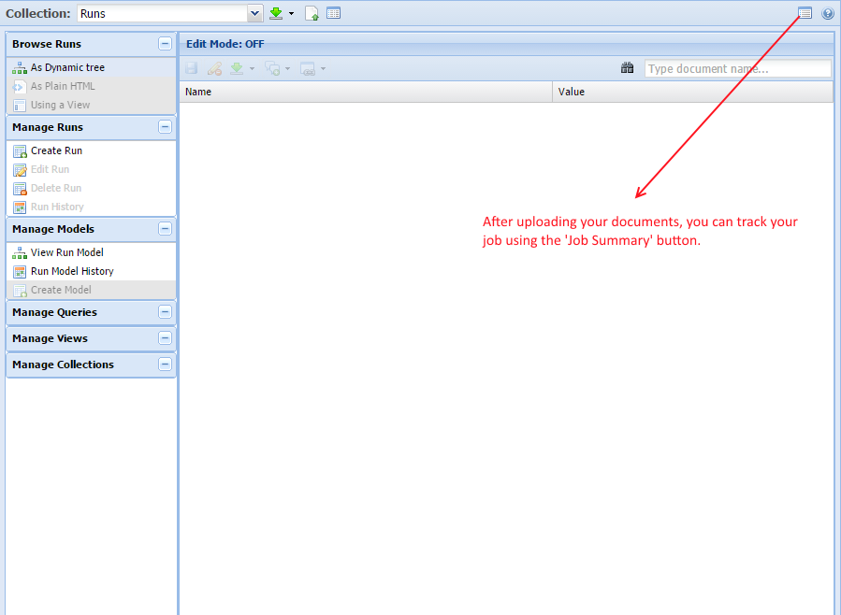This screenshot has width=841, height=615.
Task: Click the Manage Models panel title
Action: [53, 229]
